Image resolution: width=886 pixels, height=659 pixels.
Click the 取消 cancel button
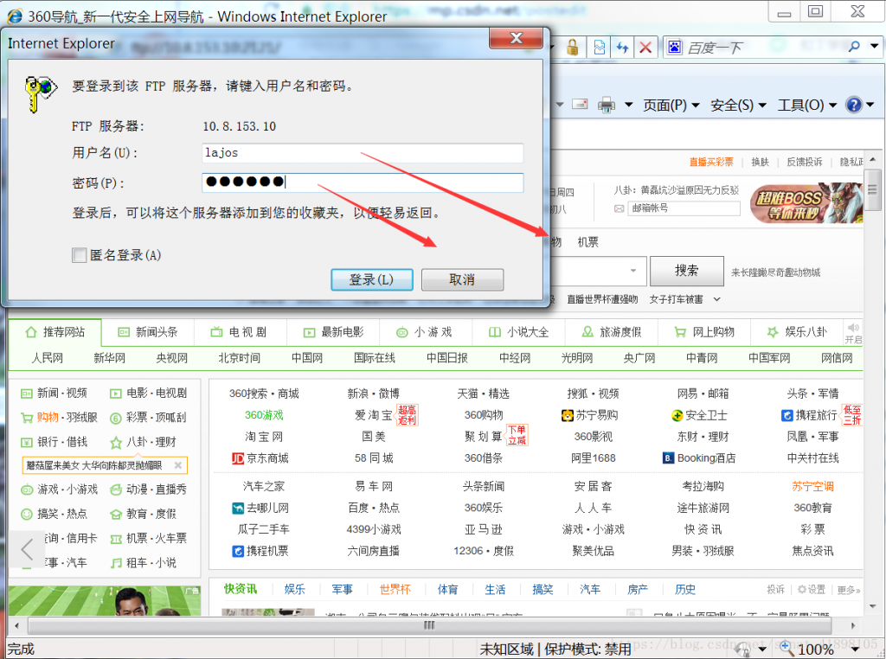coord(462,279)
